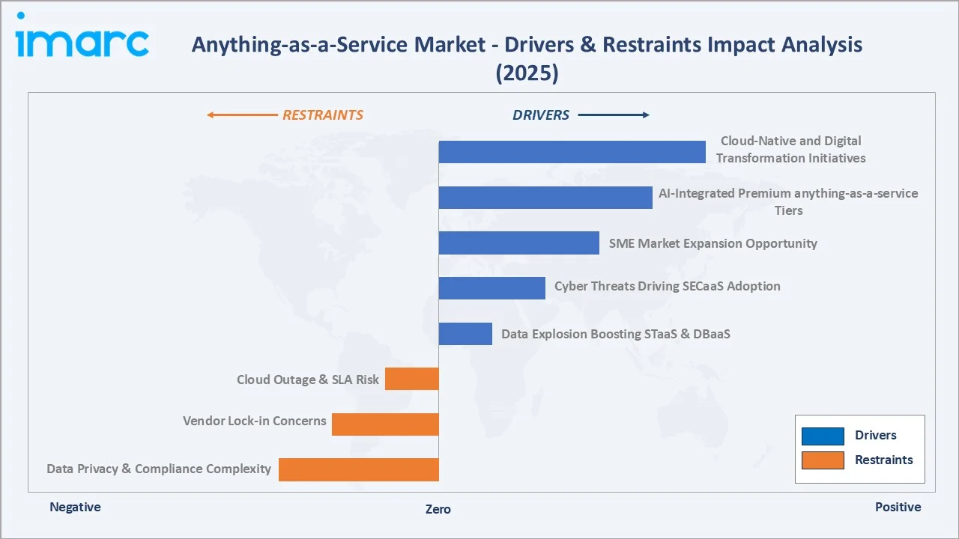Image resolution: width=959 pixels, height=539 pixels.
Task: Click 'Cloud Outage & SLA Risk' label
Action: (x=308, y=380)
